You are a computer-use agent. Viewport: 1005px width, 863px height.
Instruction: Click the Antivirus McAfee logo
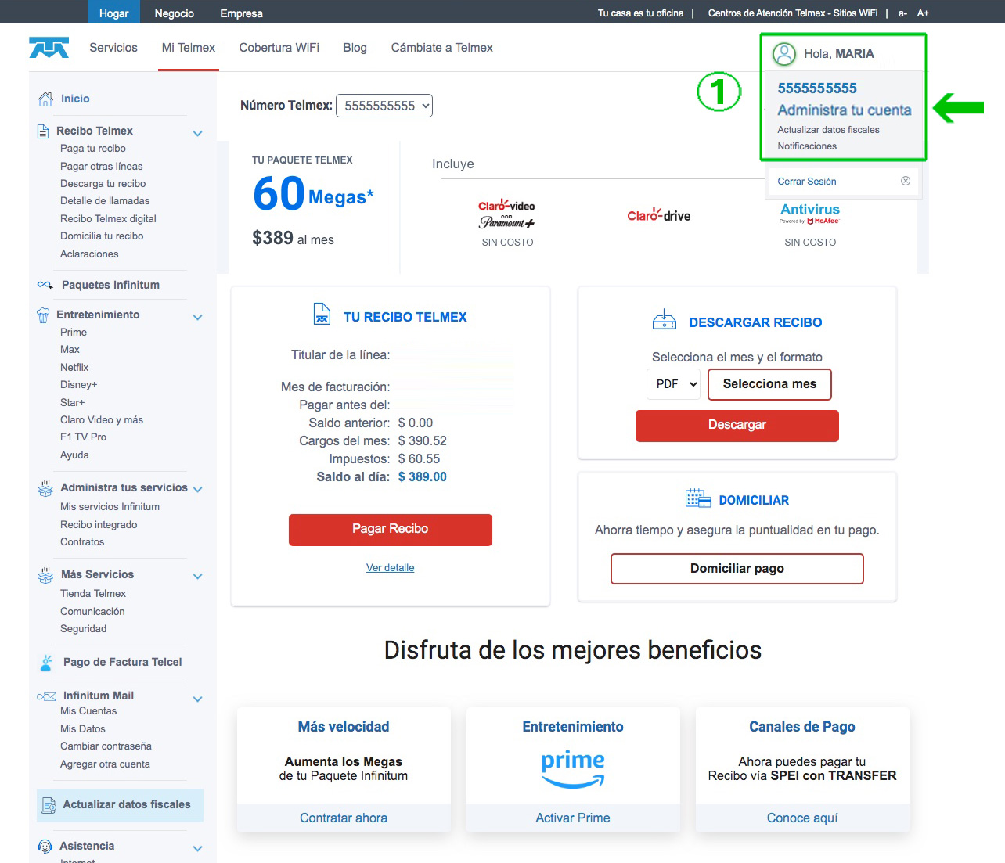810,213
